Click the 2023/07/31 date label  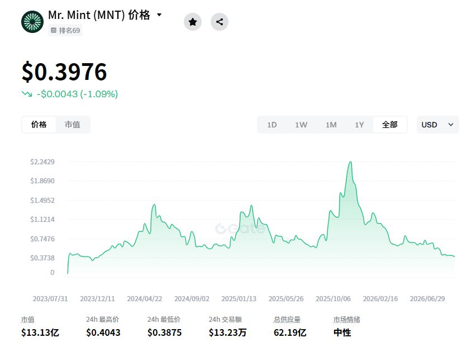pyautogui.click(x=50, y=299)
